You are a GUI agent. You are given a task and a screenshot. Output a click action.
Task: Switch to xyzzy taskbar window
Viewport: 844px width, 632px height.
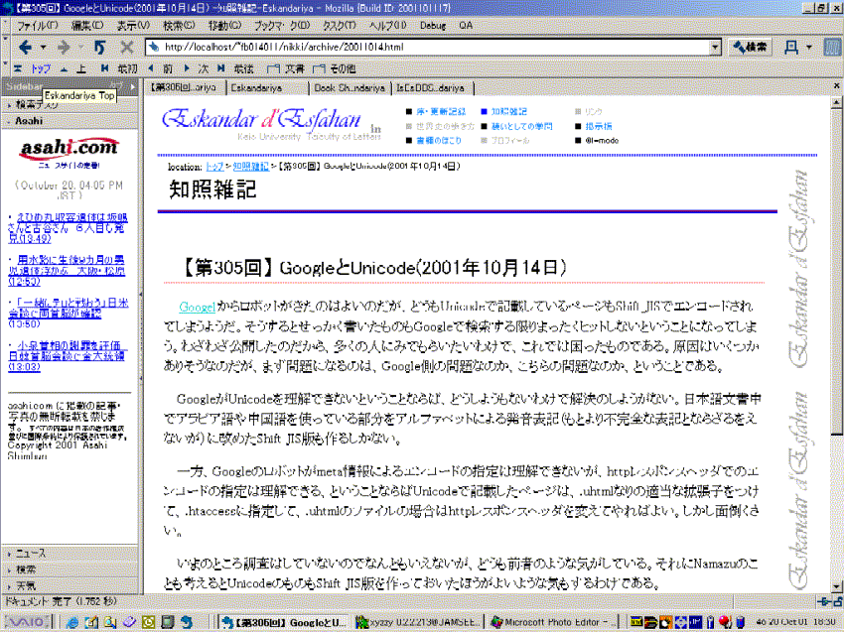pos(418,622)
